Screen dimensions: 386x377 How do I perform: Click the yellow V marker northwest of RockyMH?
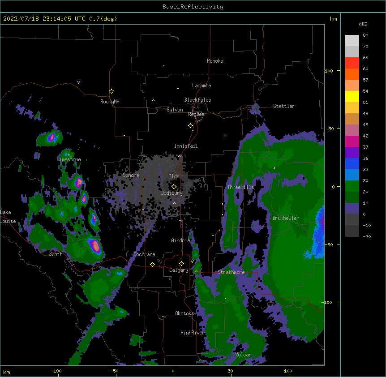pyautogui.click(x=78, y=82)
